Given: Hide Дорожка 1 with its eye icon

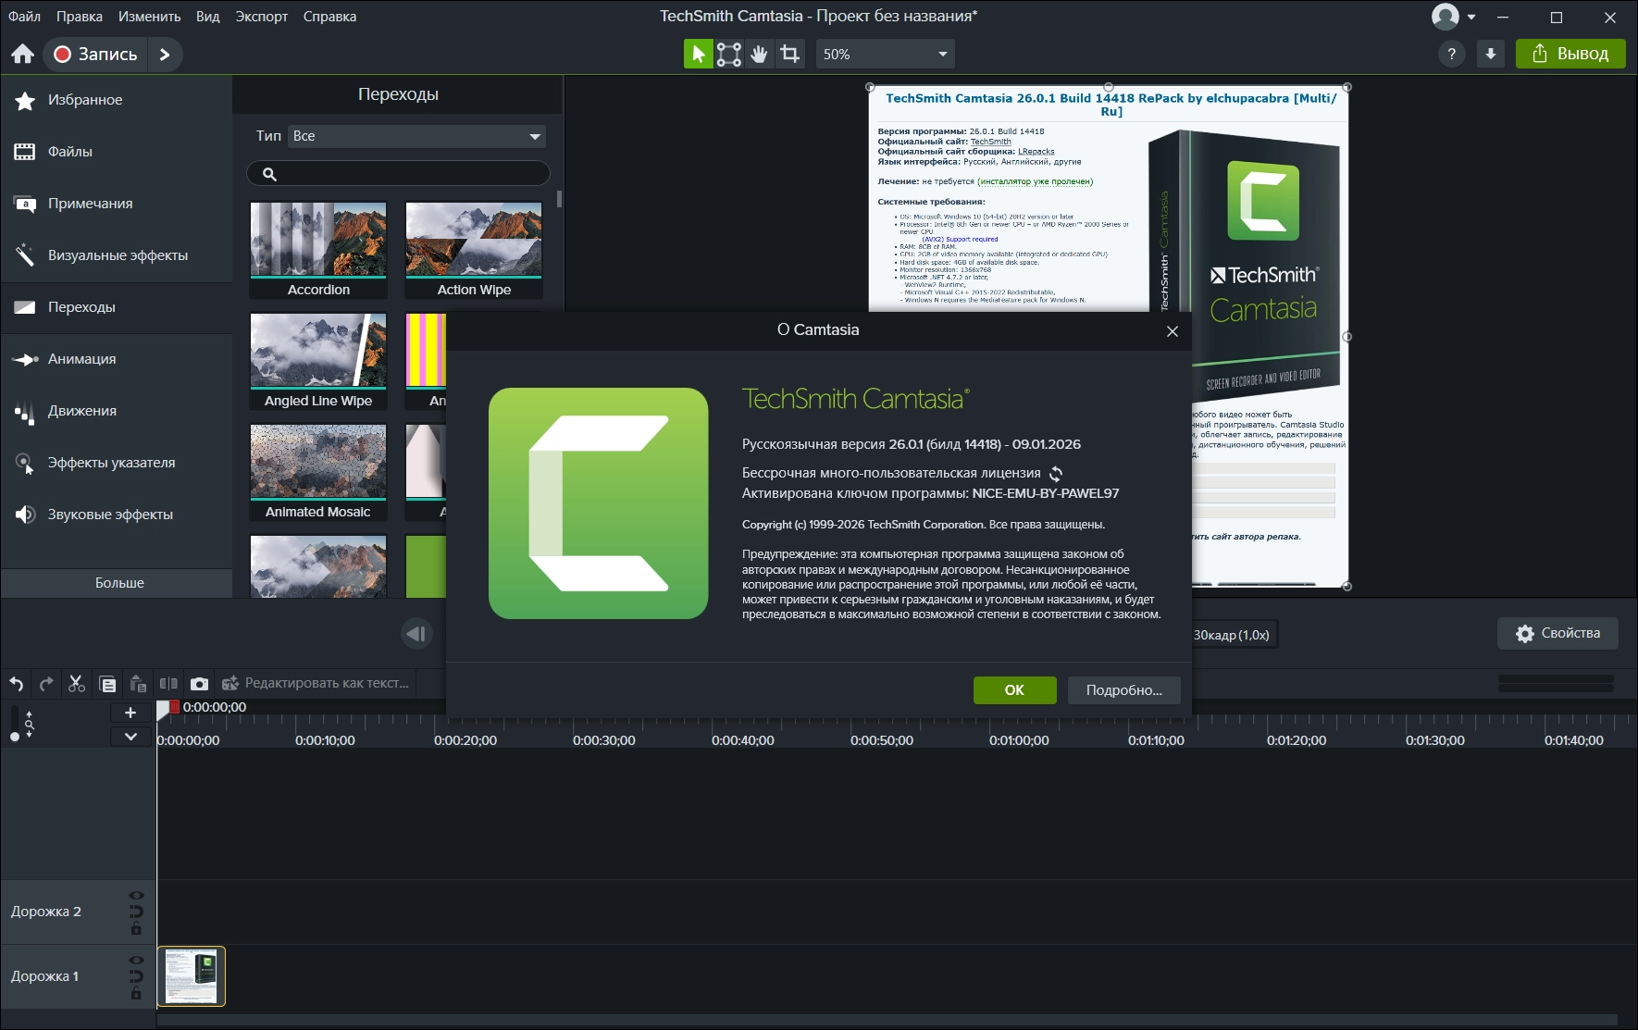Looking at the screenshot, I should tap(137, 961).
